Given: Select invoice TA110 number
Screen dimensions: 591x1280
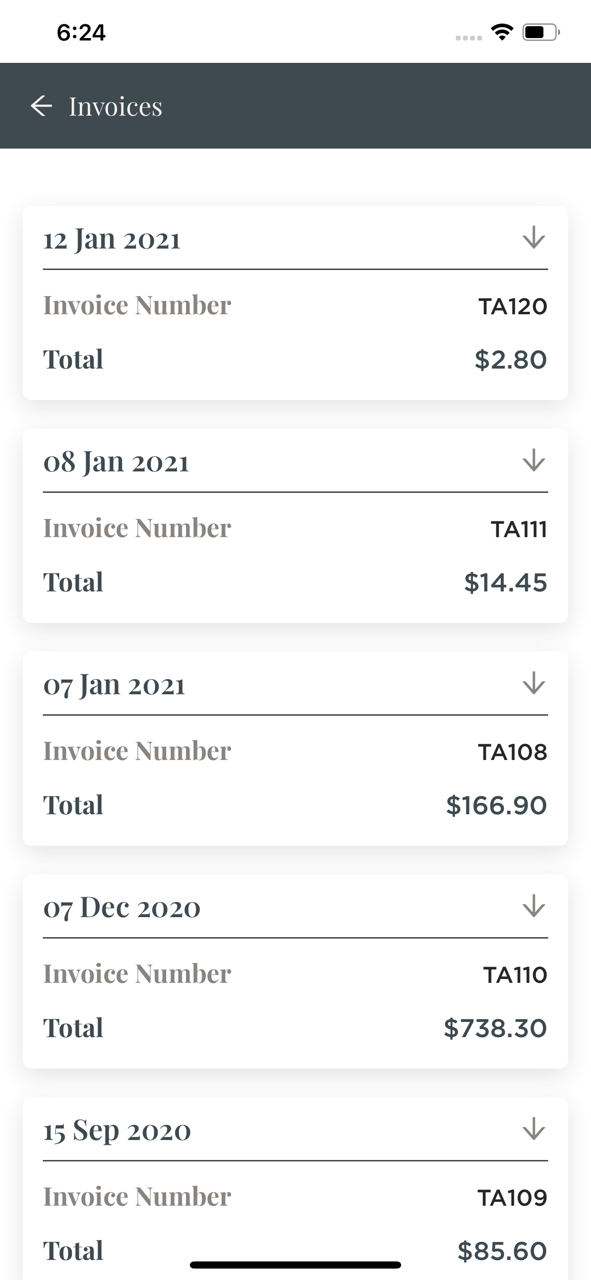Looking at the screenshot, I should point(515,975).
